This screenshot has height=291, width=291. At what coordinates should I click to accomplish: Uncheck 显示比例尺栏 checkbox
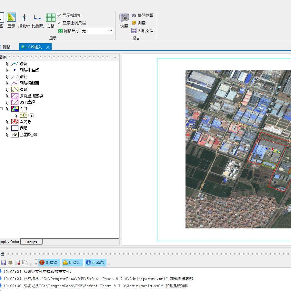59,23
